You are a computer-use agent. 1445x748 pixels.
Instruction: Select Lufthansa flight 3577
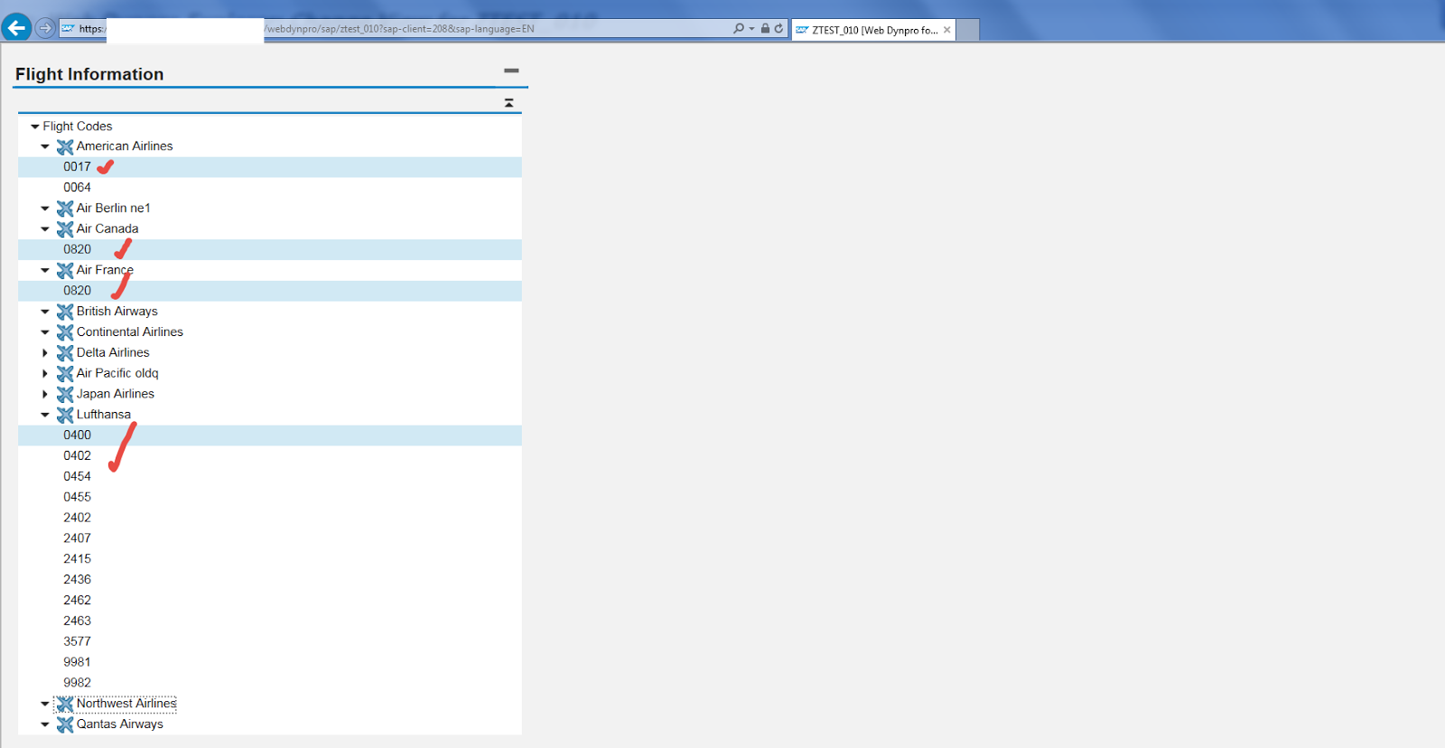tap(270, 642)
